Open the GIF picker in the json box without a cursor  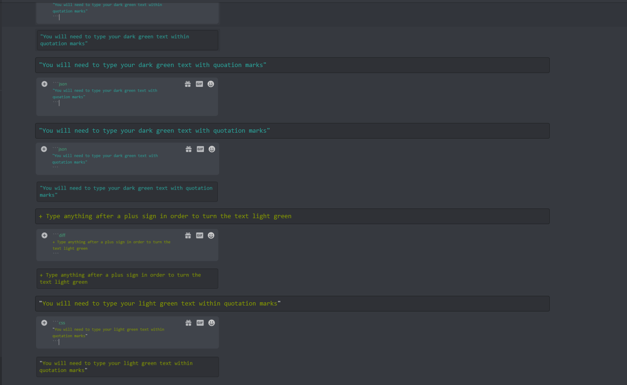(x=200, y=149)
